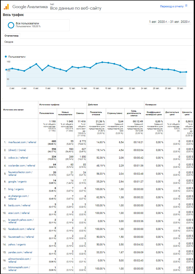
Task: Open the br.search.yahoo.com / referral link
Action: [21, 221]
